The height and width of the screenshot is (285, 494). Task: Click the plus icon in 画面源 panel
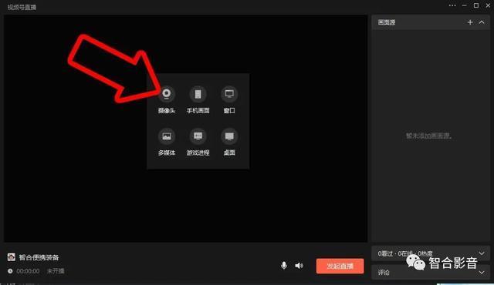(x=470, y=22)
